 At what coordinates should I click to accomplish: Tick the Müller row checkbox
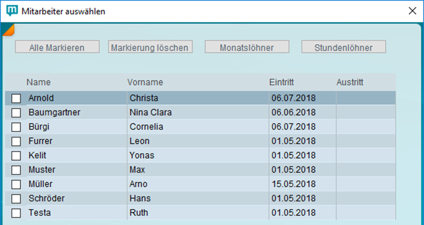[16, 184]
